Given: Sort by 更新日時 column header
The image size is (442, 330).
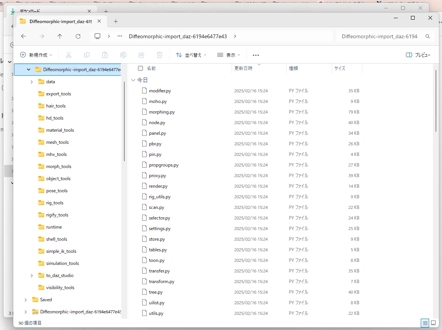Looking at the screenshot, I should [243, 68].
